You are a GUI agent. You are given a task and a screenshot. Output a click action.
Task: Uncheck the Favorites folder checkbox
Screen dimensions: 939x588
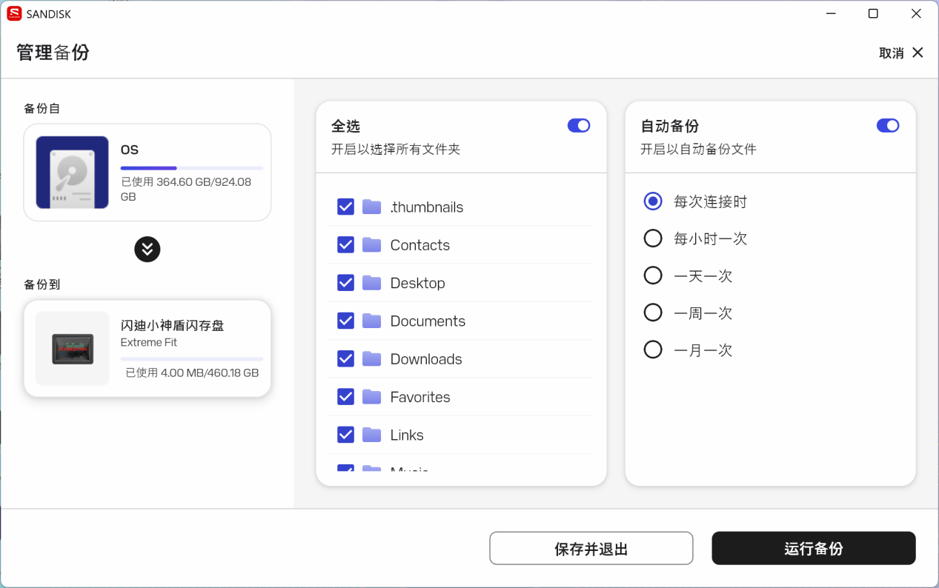[345, 397]
